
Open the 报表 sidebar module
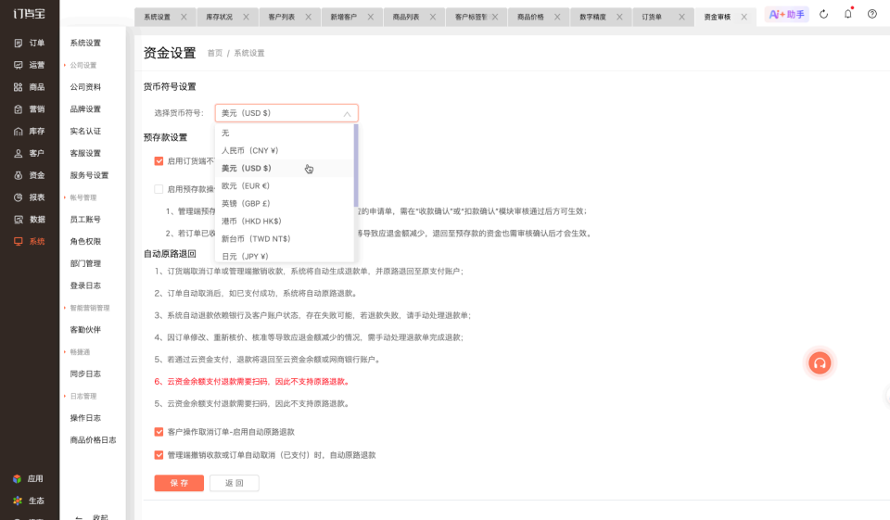tap(29, 197)
